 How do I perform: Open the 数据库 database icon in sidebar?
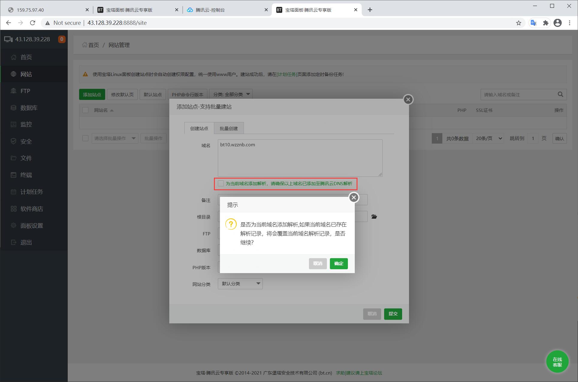tap(13, 108)
